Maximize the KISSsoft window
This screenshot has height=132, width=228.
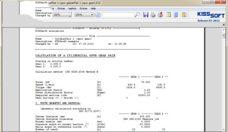(212, 2)
